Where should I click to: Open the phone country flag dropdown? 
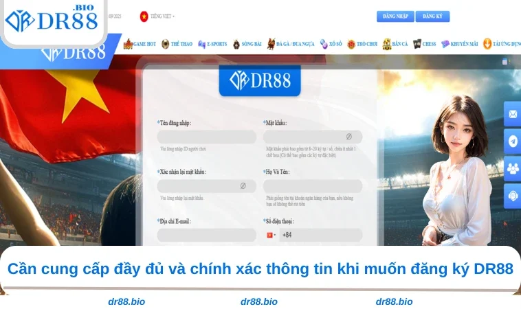[x=271, y=235]
